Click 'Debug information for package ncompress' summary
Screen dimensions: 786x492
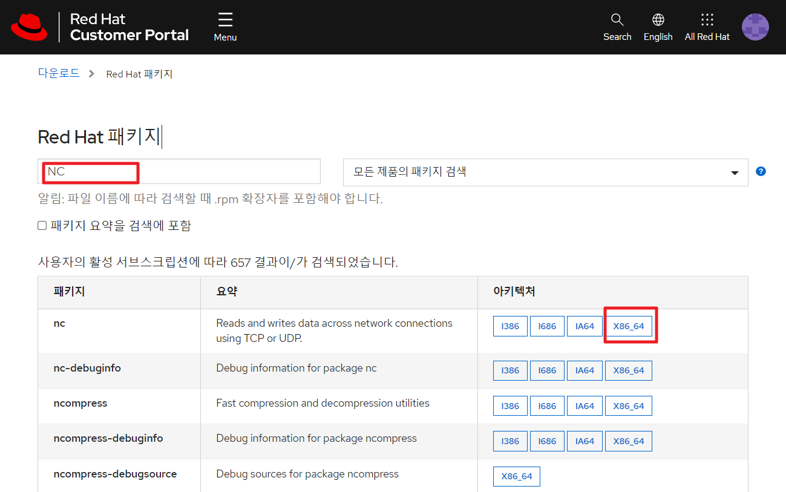[x=316, y=438]
